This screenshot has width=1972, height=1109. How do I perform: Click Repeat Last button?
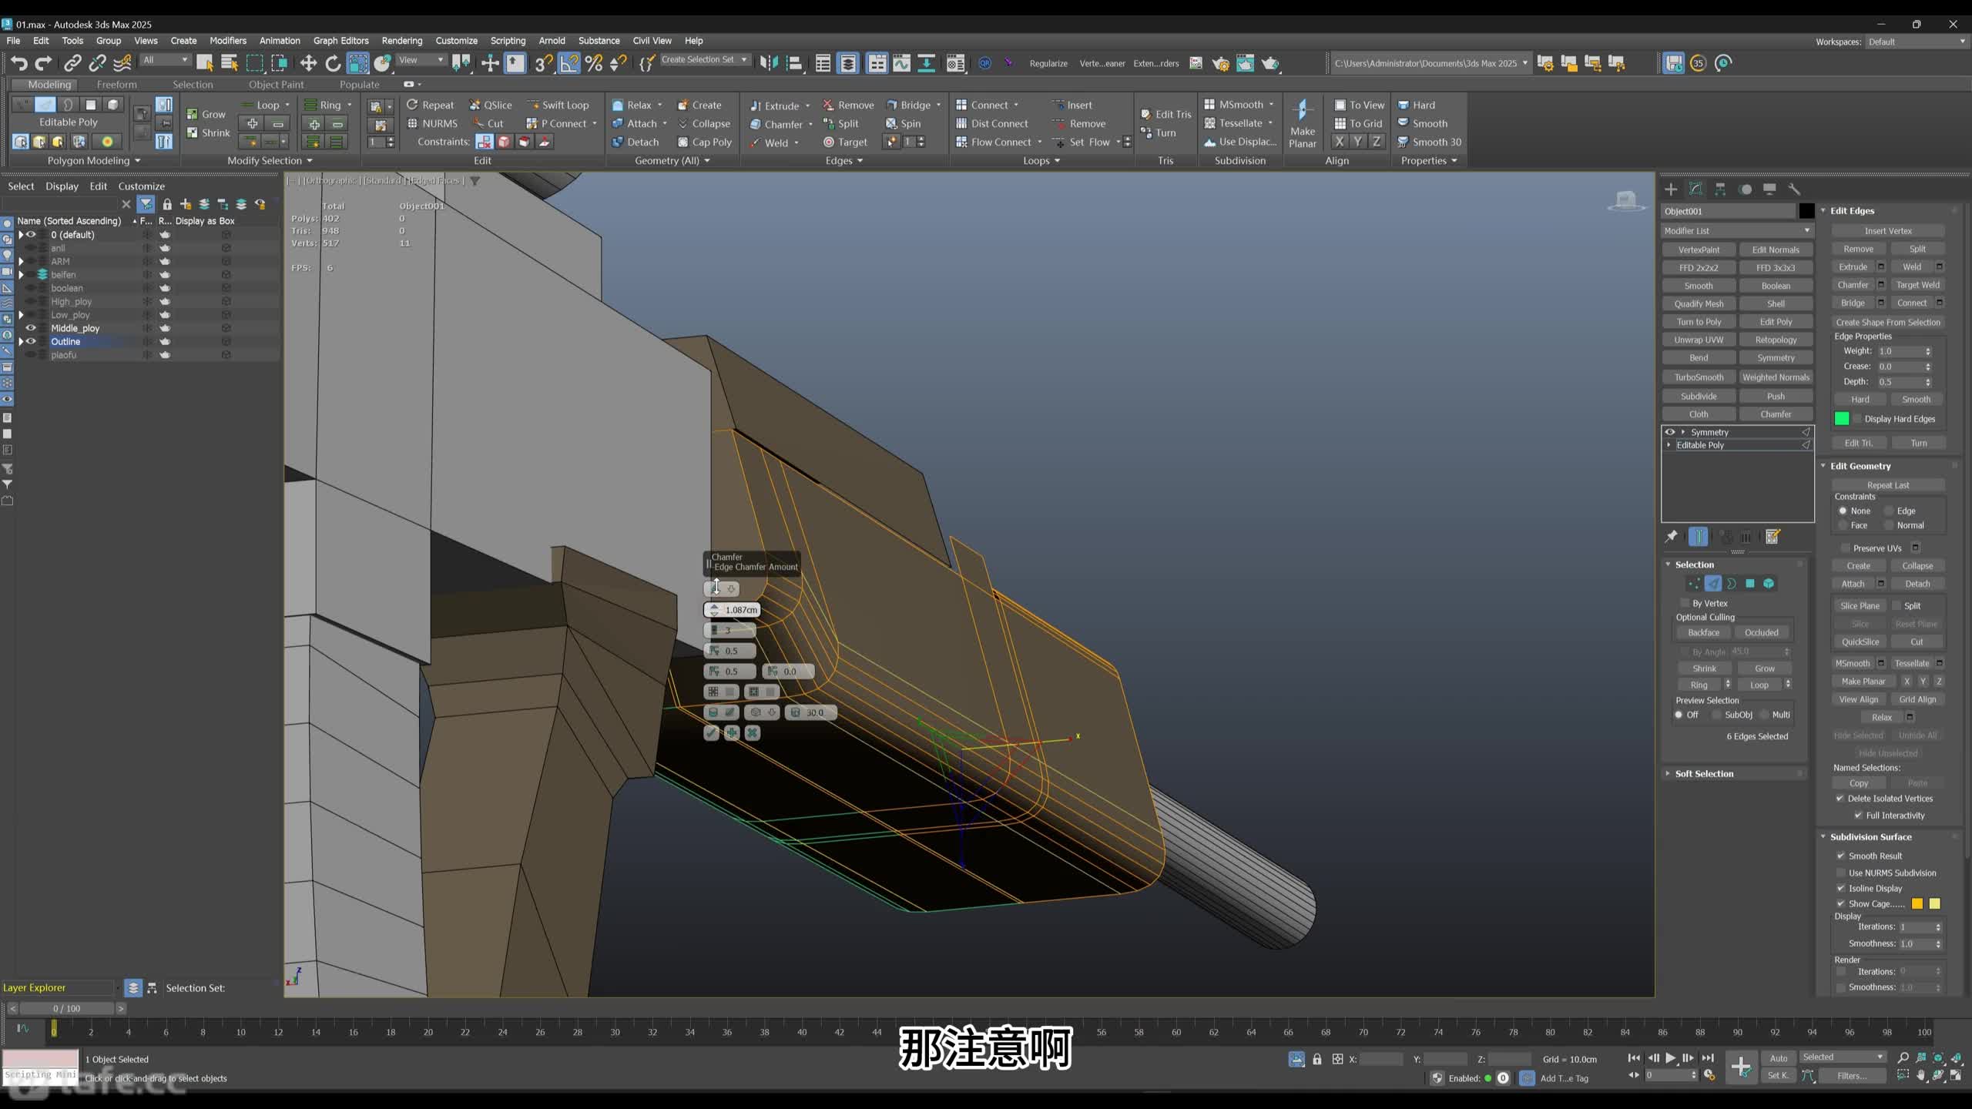[1887, 485]
